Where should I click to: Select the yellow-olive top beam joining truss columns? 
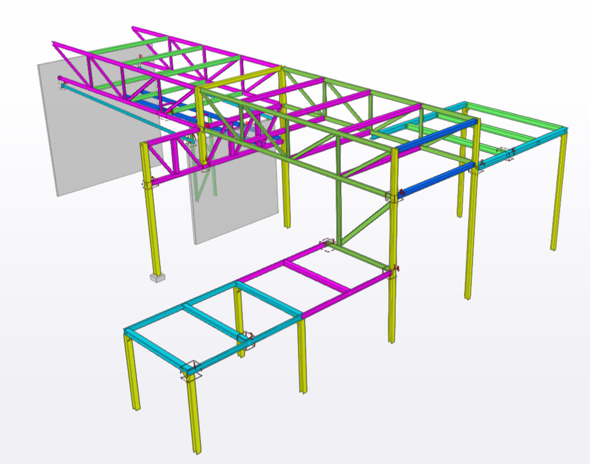pos(241,78)
